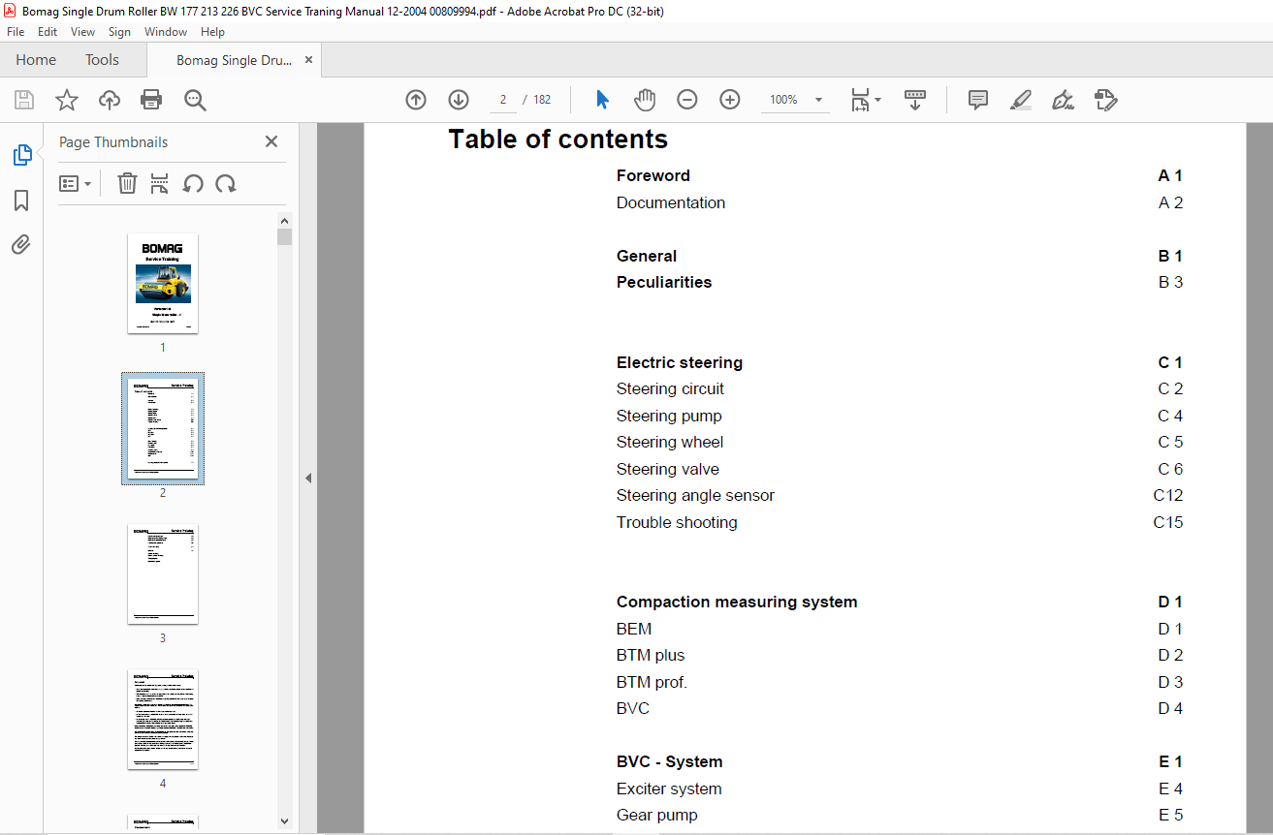Click the 'BTM plus' entry

(x=651, y=655)
